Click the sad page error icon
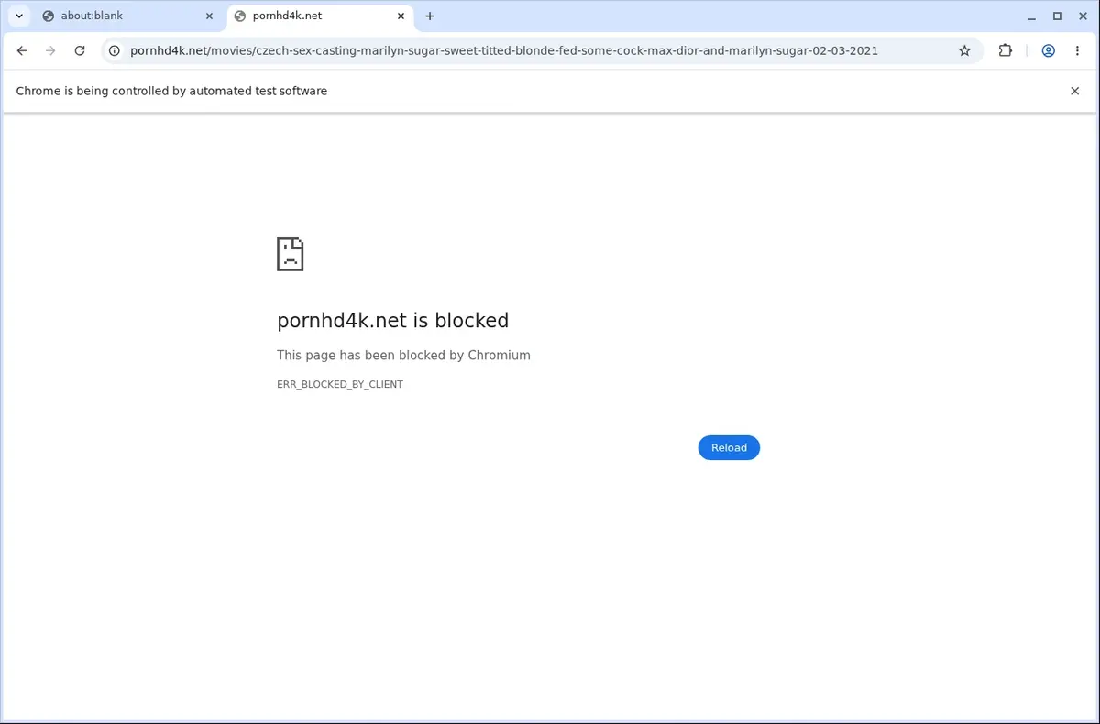This screenshot has width=1100, height=724. 291,254
